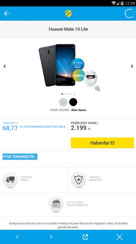
Task: Select the black color swatch
Action: [73, 102]
